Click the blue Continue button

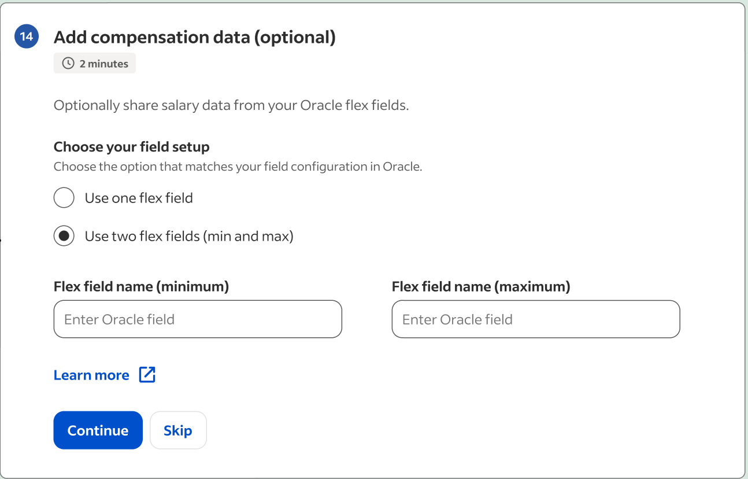click(98, 430)
